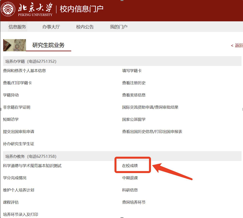Viewport: 243px width, 218px height.
Task: Open the 信息服务 tab
Action: click(x=17, y=27)
